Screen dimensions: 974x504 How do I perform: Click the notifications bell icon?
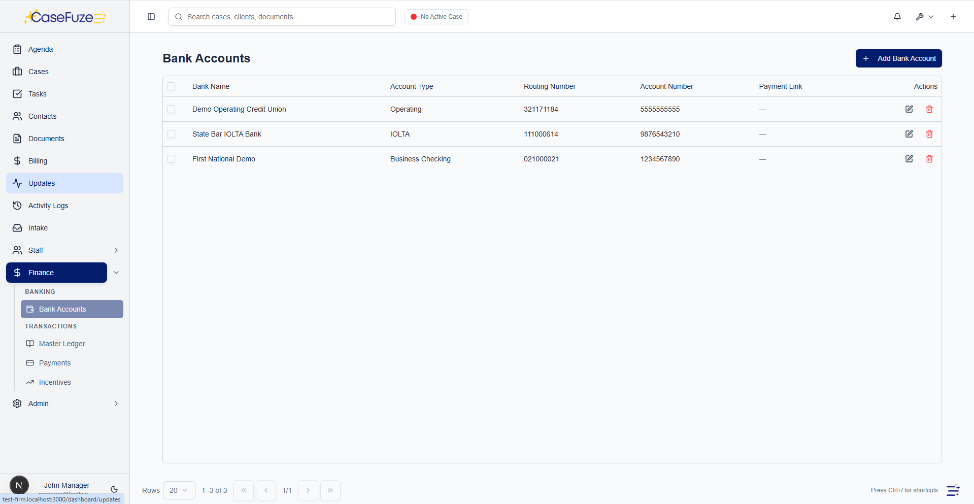pos(897,17)
